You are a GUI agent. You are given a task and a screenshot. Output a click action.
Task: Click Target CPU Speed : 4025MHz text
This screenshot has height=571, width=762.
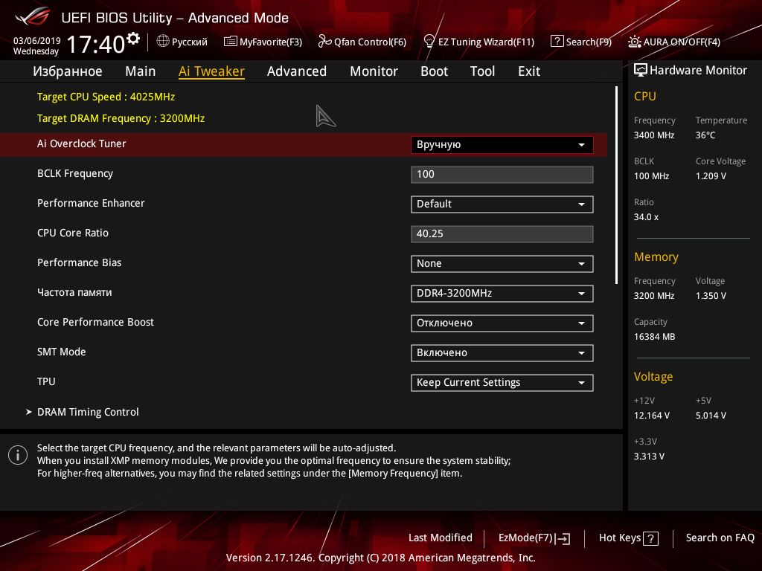[106, 97]
